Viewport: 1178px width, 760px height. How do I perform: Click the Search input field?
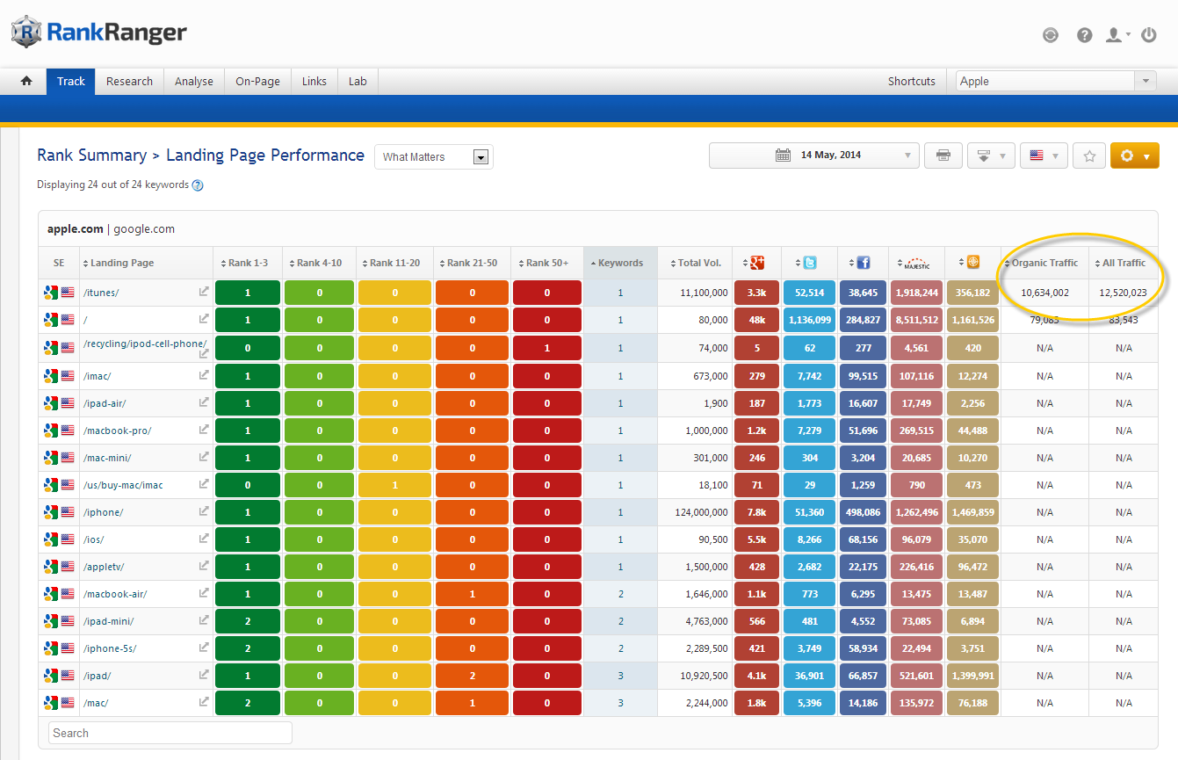coord(170,733)
